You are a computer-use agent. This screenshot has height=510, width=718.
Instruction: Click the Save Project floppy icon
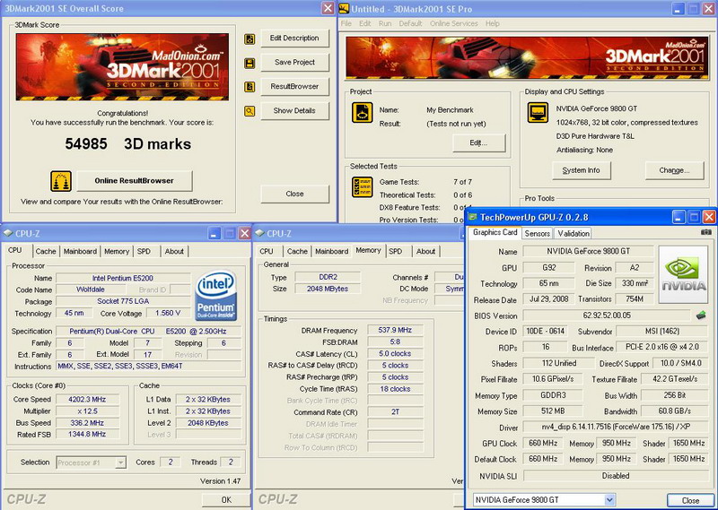point(250,63)
